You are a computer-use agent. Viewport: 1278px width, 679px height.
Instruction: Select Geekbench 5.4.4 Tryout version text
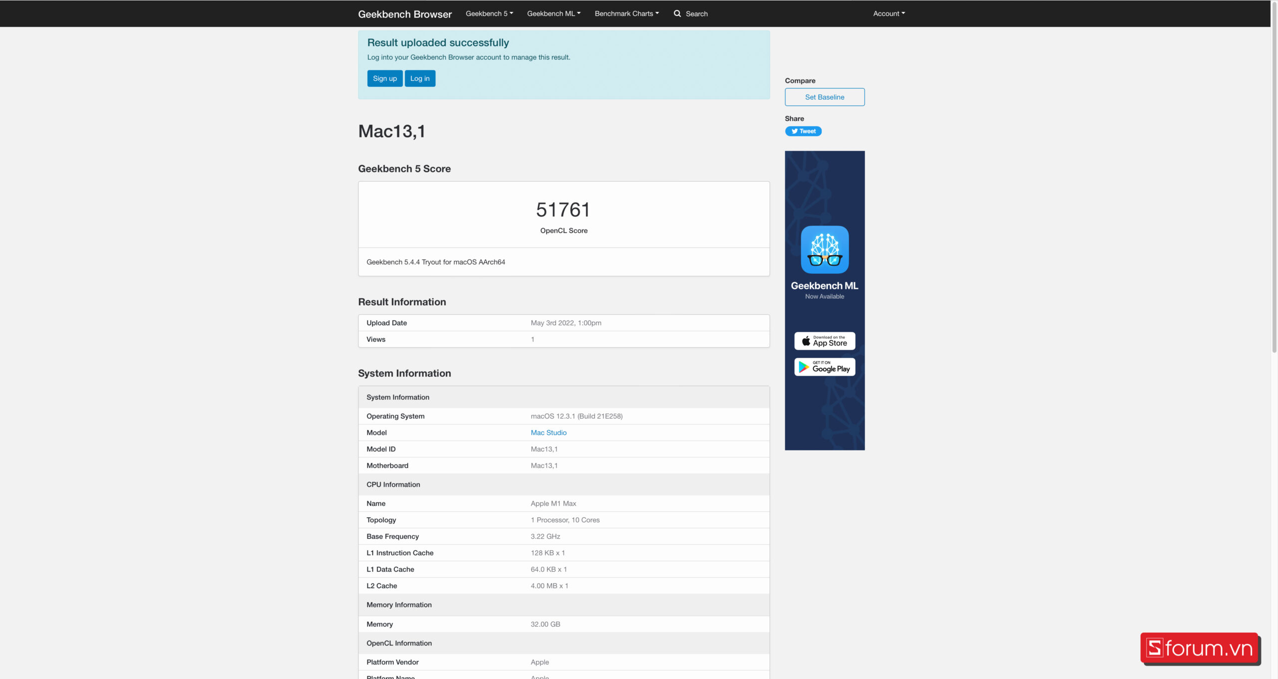(x=436, y=262)
